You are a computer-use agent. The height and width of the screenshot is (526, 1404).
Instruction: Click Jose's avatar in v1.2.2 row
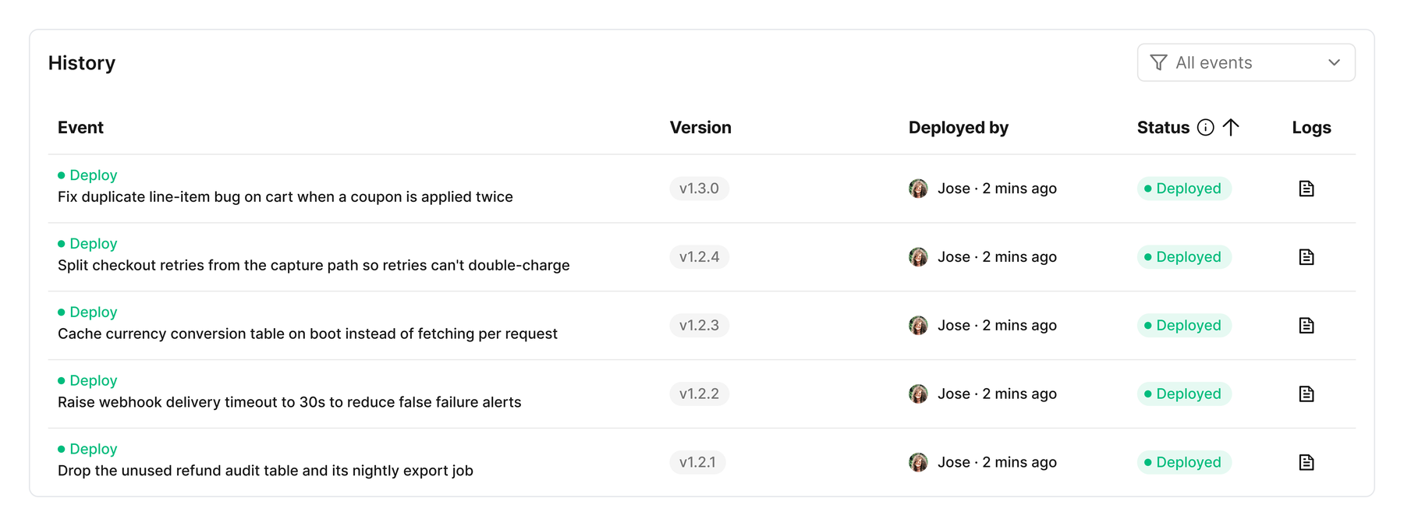[918, 394]
